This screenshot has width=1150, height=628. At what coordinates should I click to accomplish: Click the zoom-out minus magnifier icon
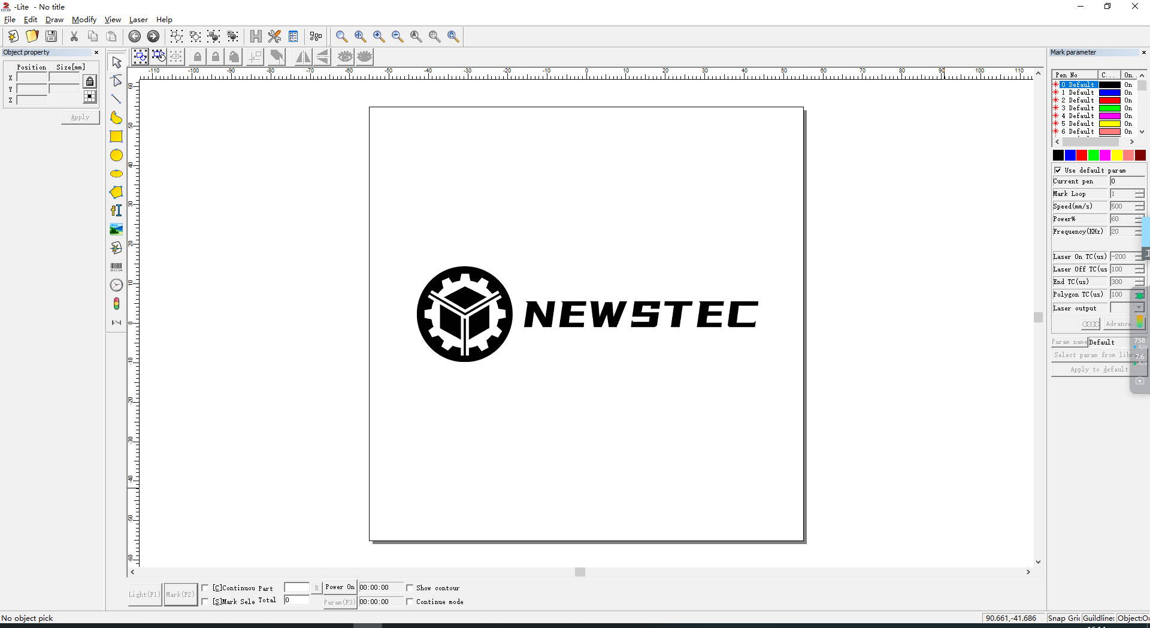(x=397, y=37)
